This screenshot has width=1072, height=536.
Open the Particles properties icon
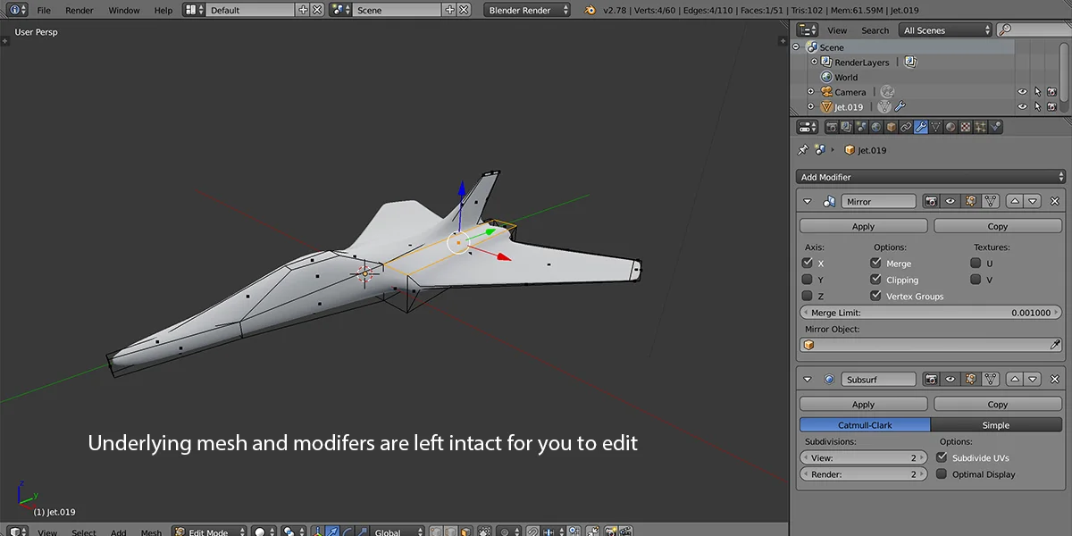pyautogui.click(x=981, y=126)
